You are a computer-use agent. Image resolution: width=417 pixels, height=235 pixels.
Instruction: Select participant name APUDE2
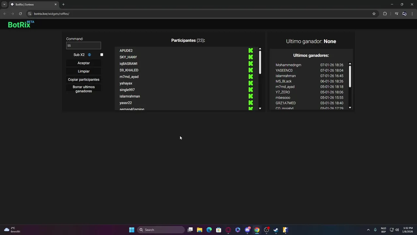pyautogui.click(x=126, y=51)
